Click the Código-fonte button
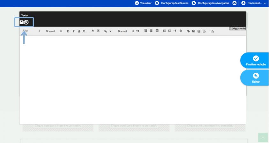The image size is (269, 143). point(238,29)
